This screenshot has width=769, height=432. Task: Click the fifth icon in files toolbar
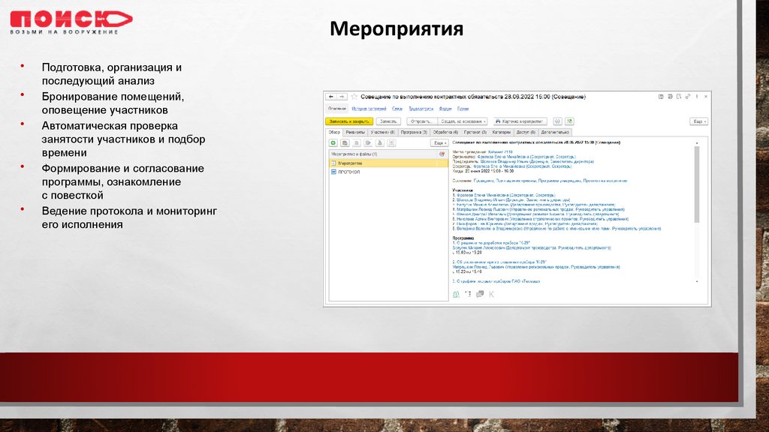click(x=379, y=143)
